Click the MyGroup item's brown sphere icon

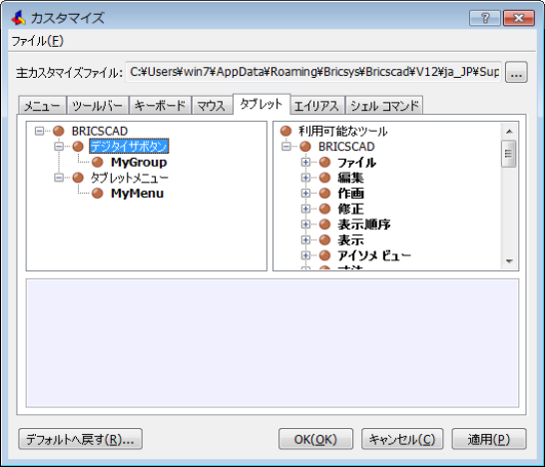click(98, 162)
